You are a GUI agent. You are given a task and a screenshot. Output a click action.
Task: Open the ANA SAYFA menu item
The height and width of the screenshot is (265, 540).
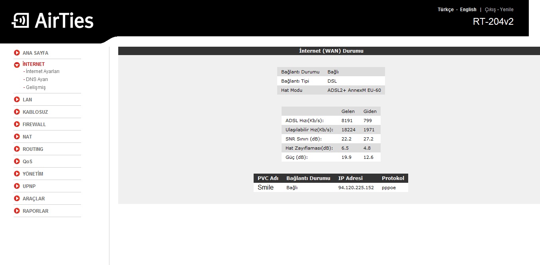pos(36,53)
